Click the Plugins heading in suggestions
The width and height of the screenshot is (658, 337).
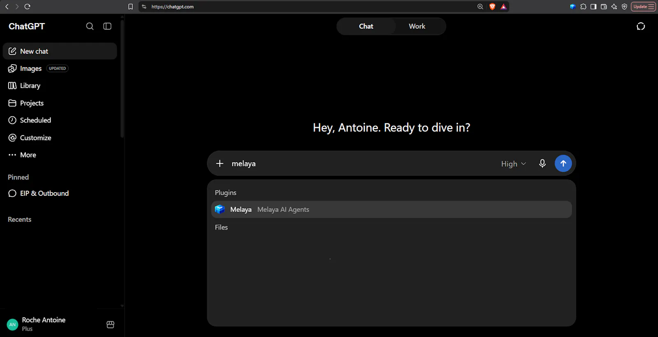pyautogui.click(x=225, y=193)
